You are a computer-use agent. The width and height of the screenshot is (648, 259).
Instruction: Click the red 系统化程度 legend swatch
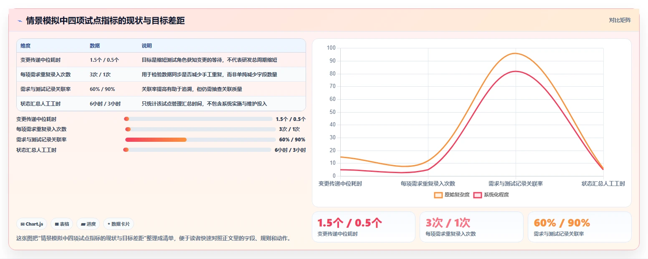point(478,195)
